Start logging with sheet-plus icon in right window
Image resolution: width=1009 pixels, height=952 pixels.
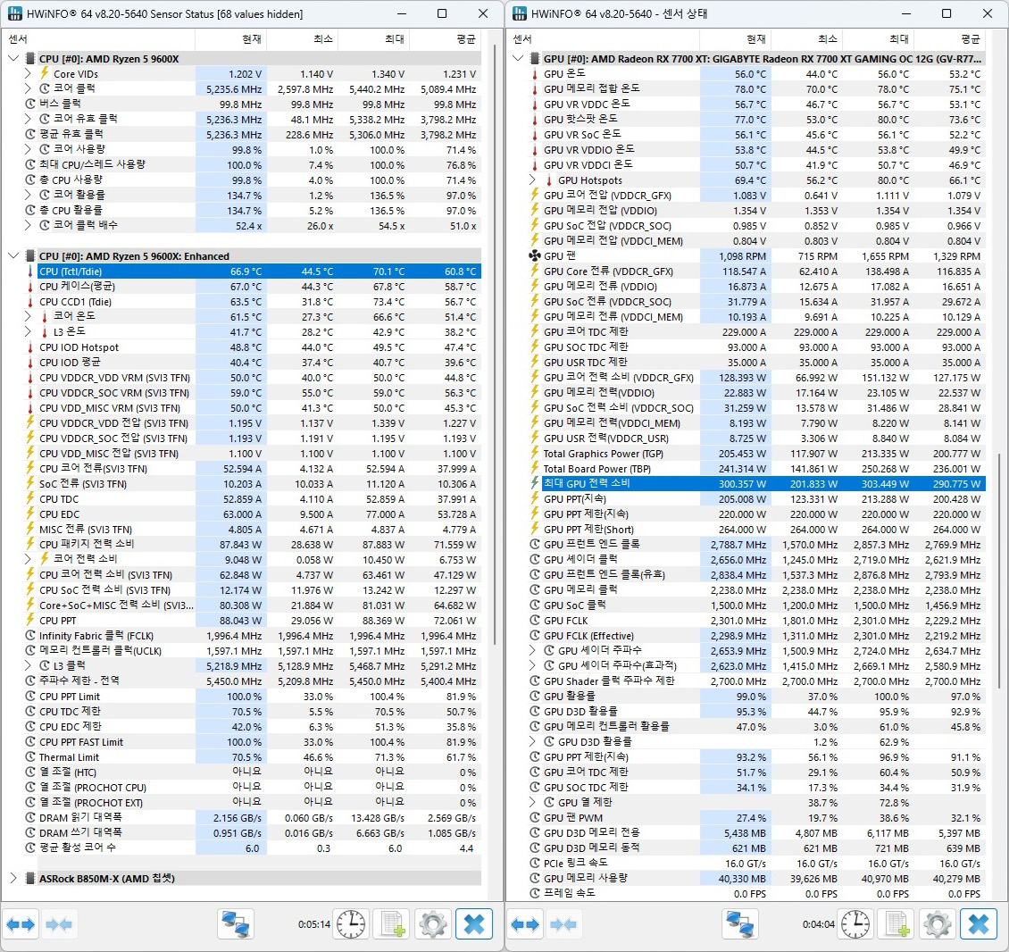897,925
